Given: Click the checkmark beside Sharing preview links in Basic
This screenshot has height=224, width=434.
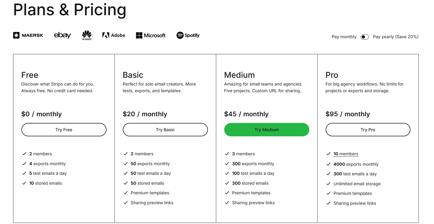Looking at the screenshot, I should point(125,203).
